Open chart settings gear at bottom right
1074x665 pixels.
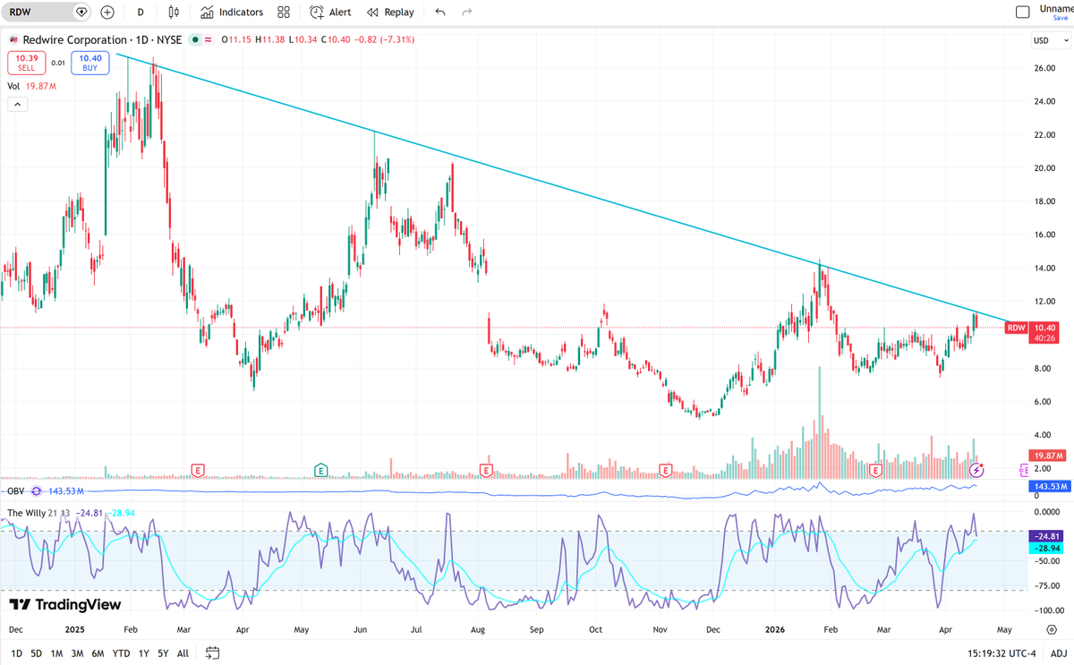pos(1052,629)
